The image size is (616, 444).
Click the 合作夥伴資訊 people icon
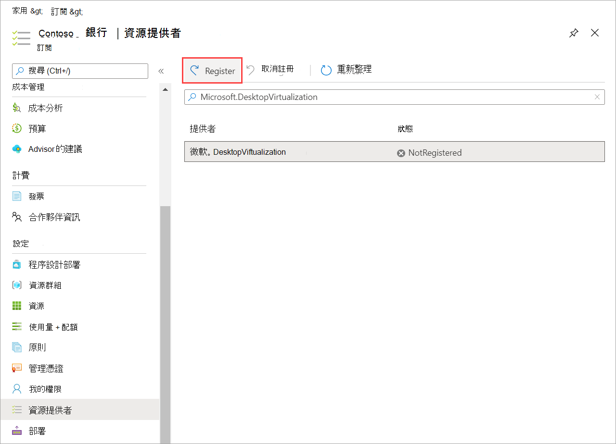click(x=17, y=217)
